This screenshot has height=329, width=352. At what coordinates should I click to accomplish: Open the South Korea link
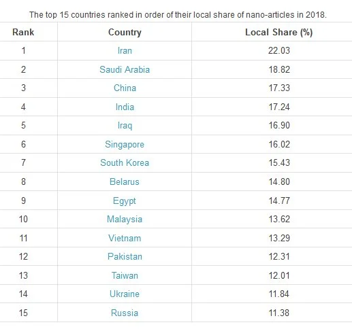[x=125, y=162]
